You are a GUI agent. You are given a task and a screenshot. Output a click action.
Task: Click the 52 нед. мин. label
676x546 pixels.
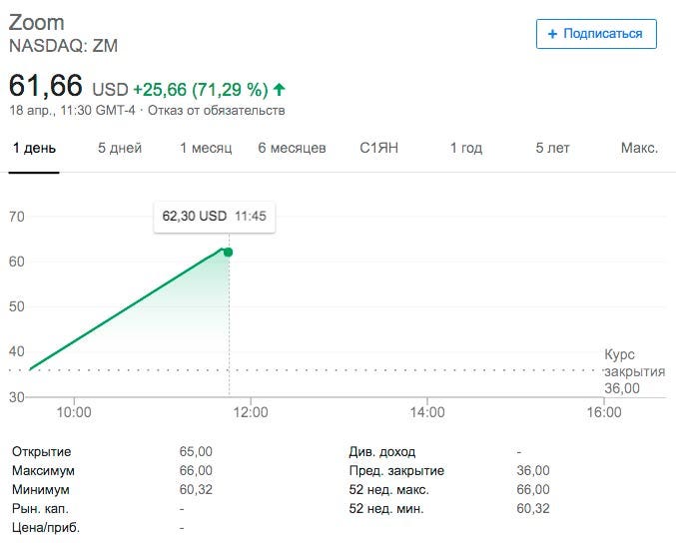(x=386, y=508)
